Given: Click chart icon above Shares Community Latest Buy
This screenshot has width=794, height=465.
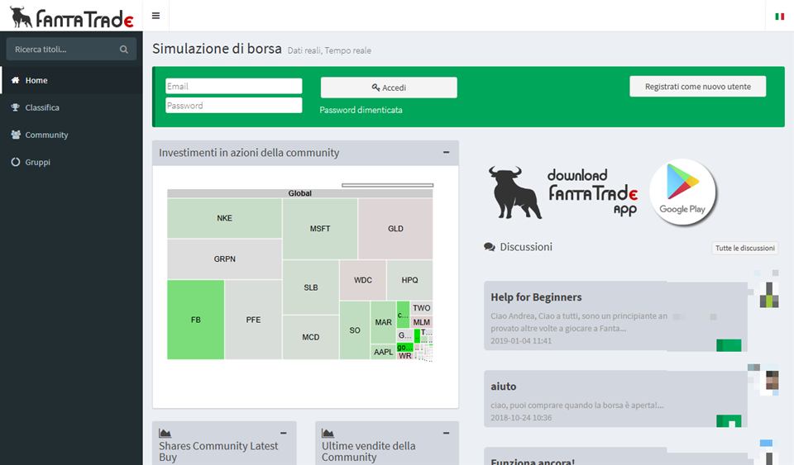Looking at the screenshot, I should pos(165,433).
